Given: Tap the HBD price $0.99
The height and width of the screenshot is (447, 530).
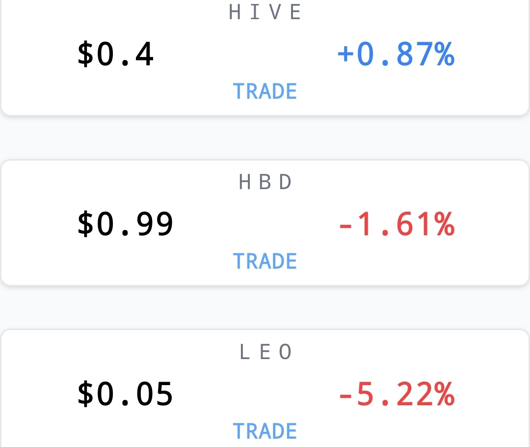Looking at the screenshot, I should [x=126, y=223].
